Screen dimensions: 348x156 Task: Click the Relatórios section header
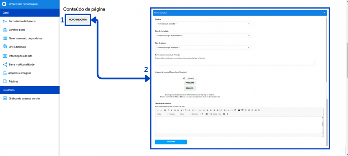tap(30, 90)
